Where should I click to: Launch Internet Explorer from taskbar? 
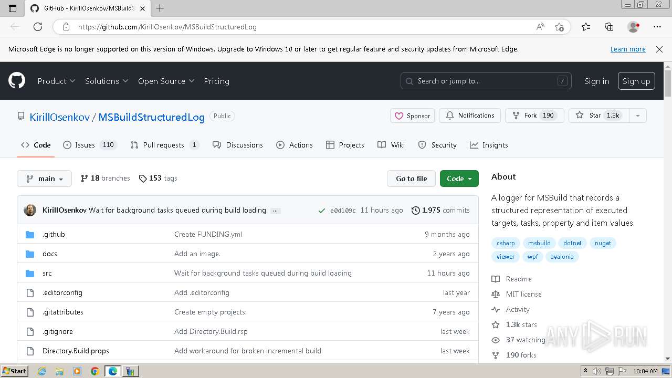click(x=42, y=371)
